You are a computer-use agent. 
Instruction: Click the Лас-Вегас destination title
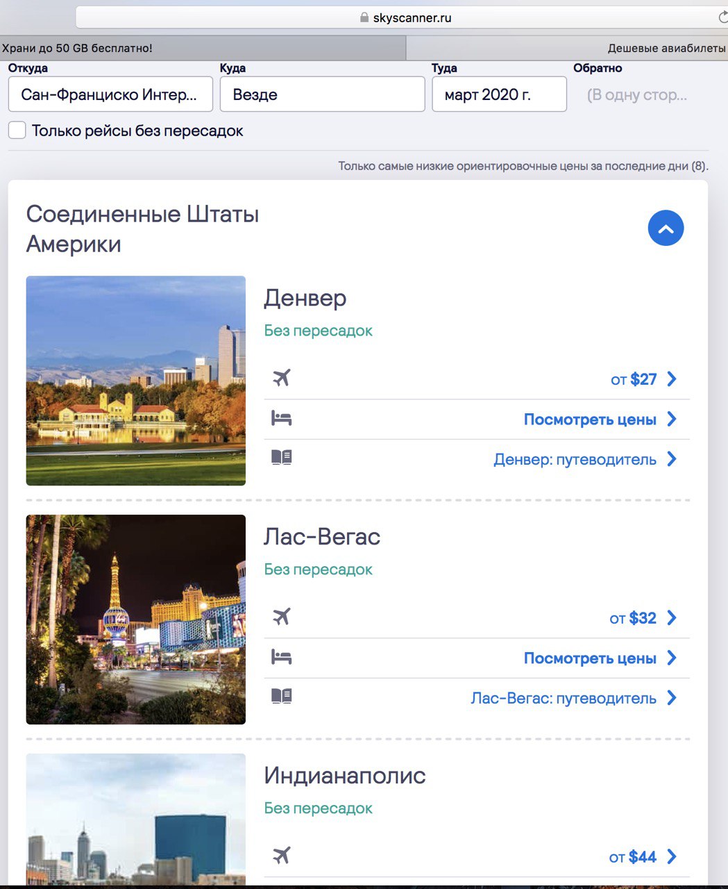pyautogui.click(x=322, y=537)
